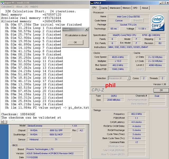This screenshot has height=159, width=169.
Task: Click the memory Type value DDR2
Action: 114,96
